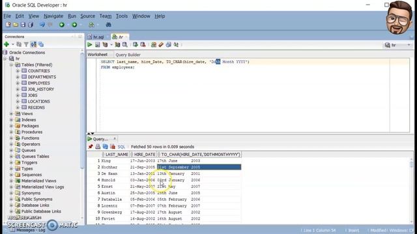This screenshot has width=417, height=234.
Task: Click 'Fetched 50 rows in 0.009 seconds' text
Action: (162, 147)
